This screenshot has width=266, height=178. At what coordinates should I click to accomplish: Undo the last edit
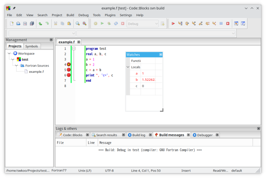click(x=40, y=24)
